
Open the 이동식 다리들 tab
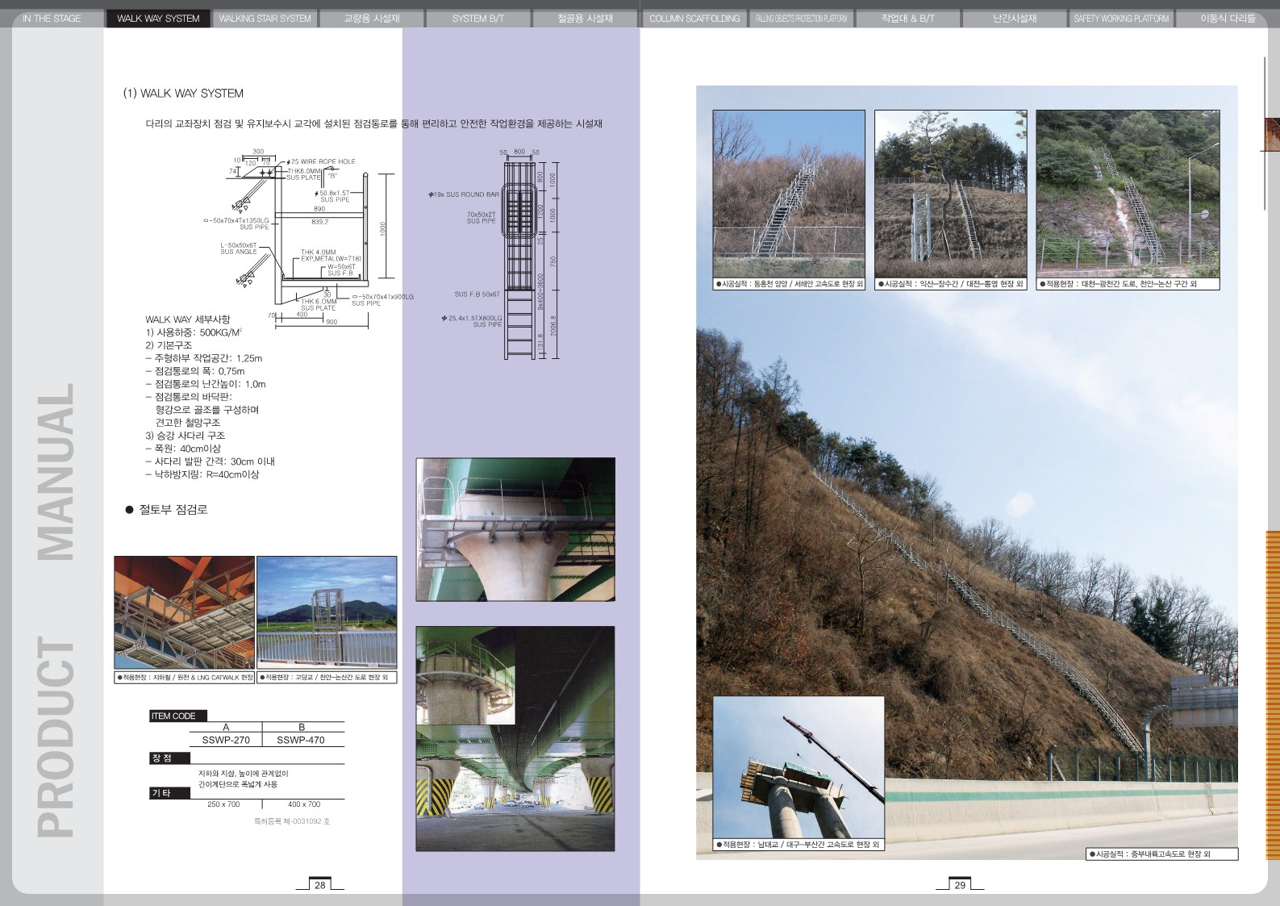(x=1228, y=19)
